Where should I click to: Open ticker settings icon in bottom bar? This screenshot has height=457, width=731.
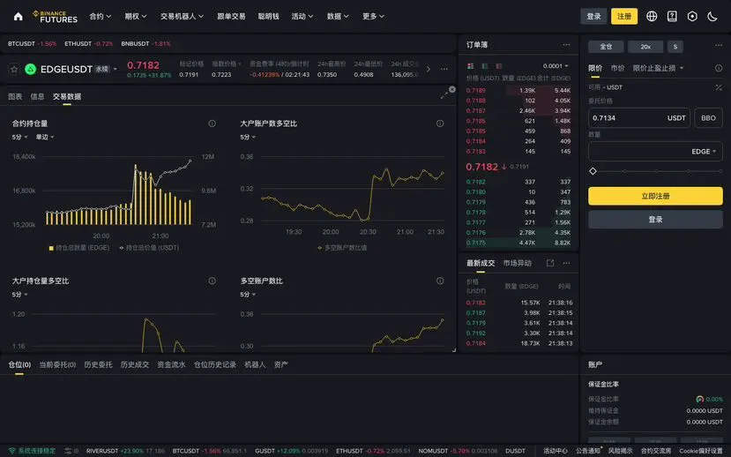[x=68, y=451]
